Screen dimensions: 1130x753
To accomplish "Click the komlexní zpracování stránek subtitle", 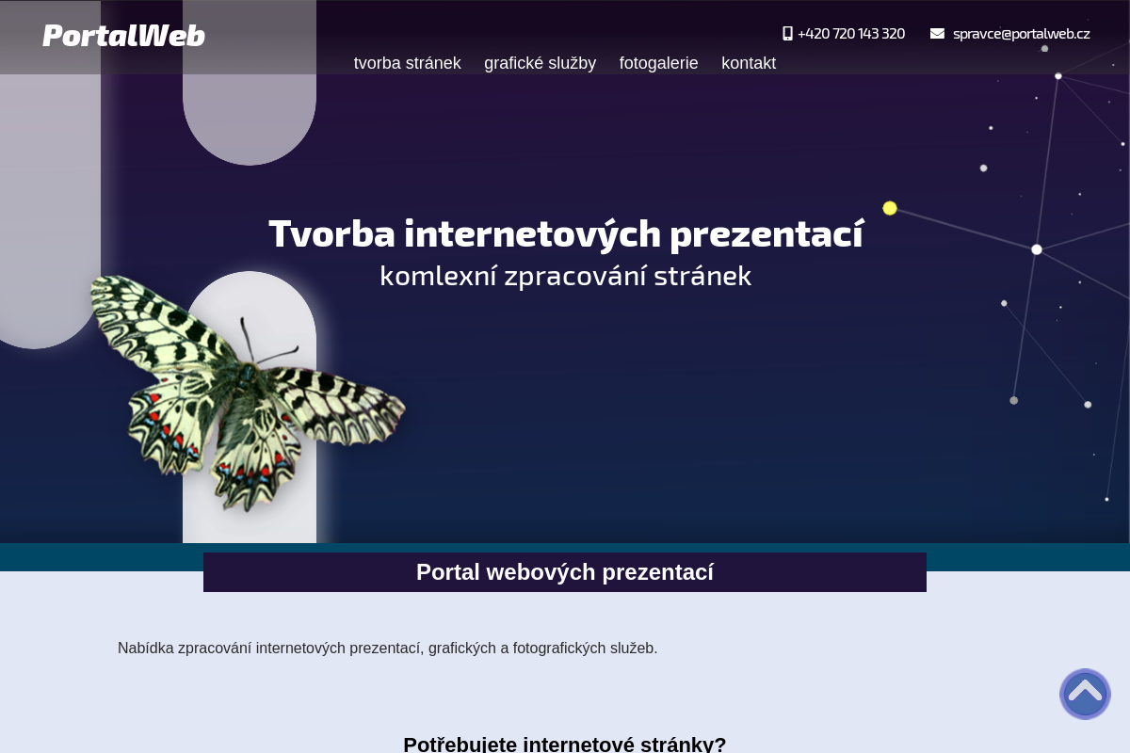I will 565,275.
